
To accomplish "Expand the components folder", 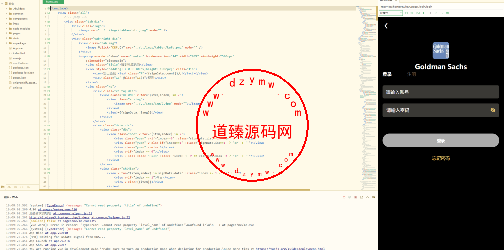I will point(6,19).
